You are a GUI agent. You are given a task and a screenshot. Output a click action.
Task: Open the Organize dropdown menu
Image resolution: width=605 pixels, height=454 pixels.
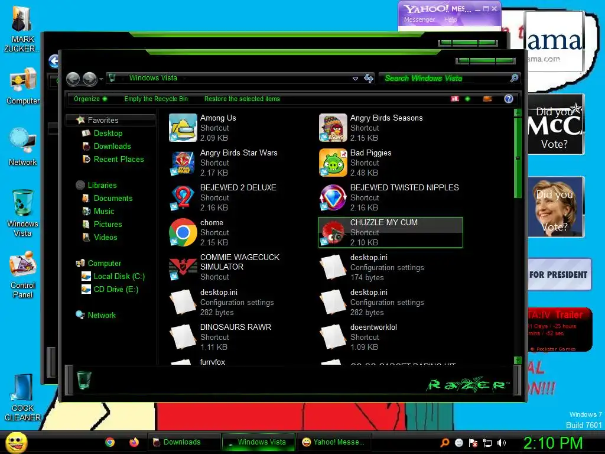(90, 99)
